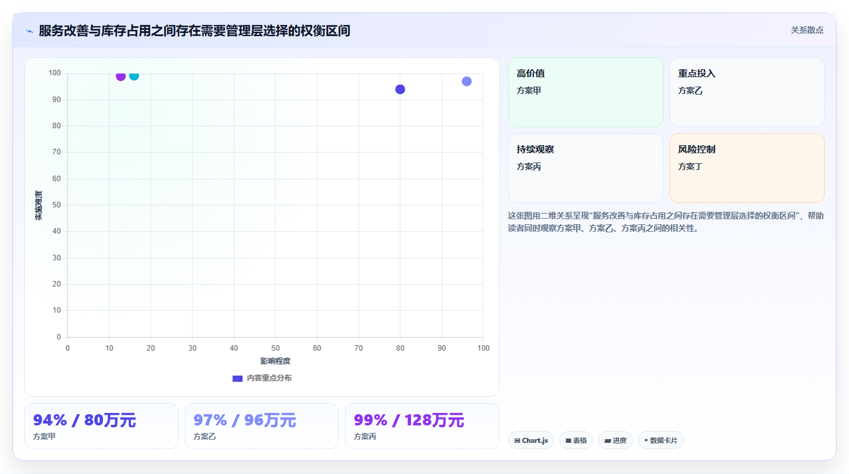Click the icon in the 表格 chip
The height and width of the screenshot is (474, 849).
click(568, 440)
